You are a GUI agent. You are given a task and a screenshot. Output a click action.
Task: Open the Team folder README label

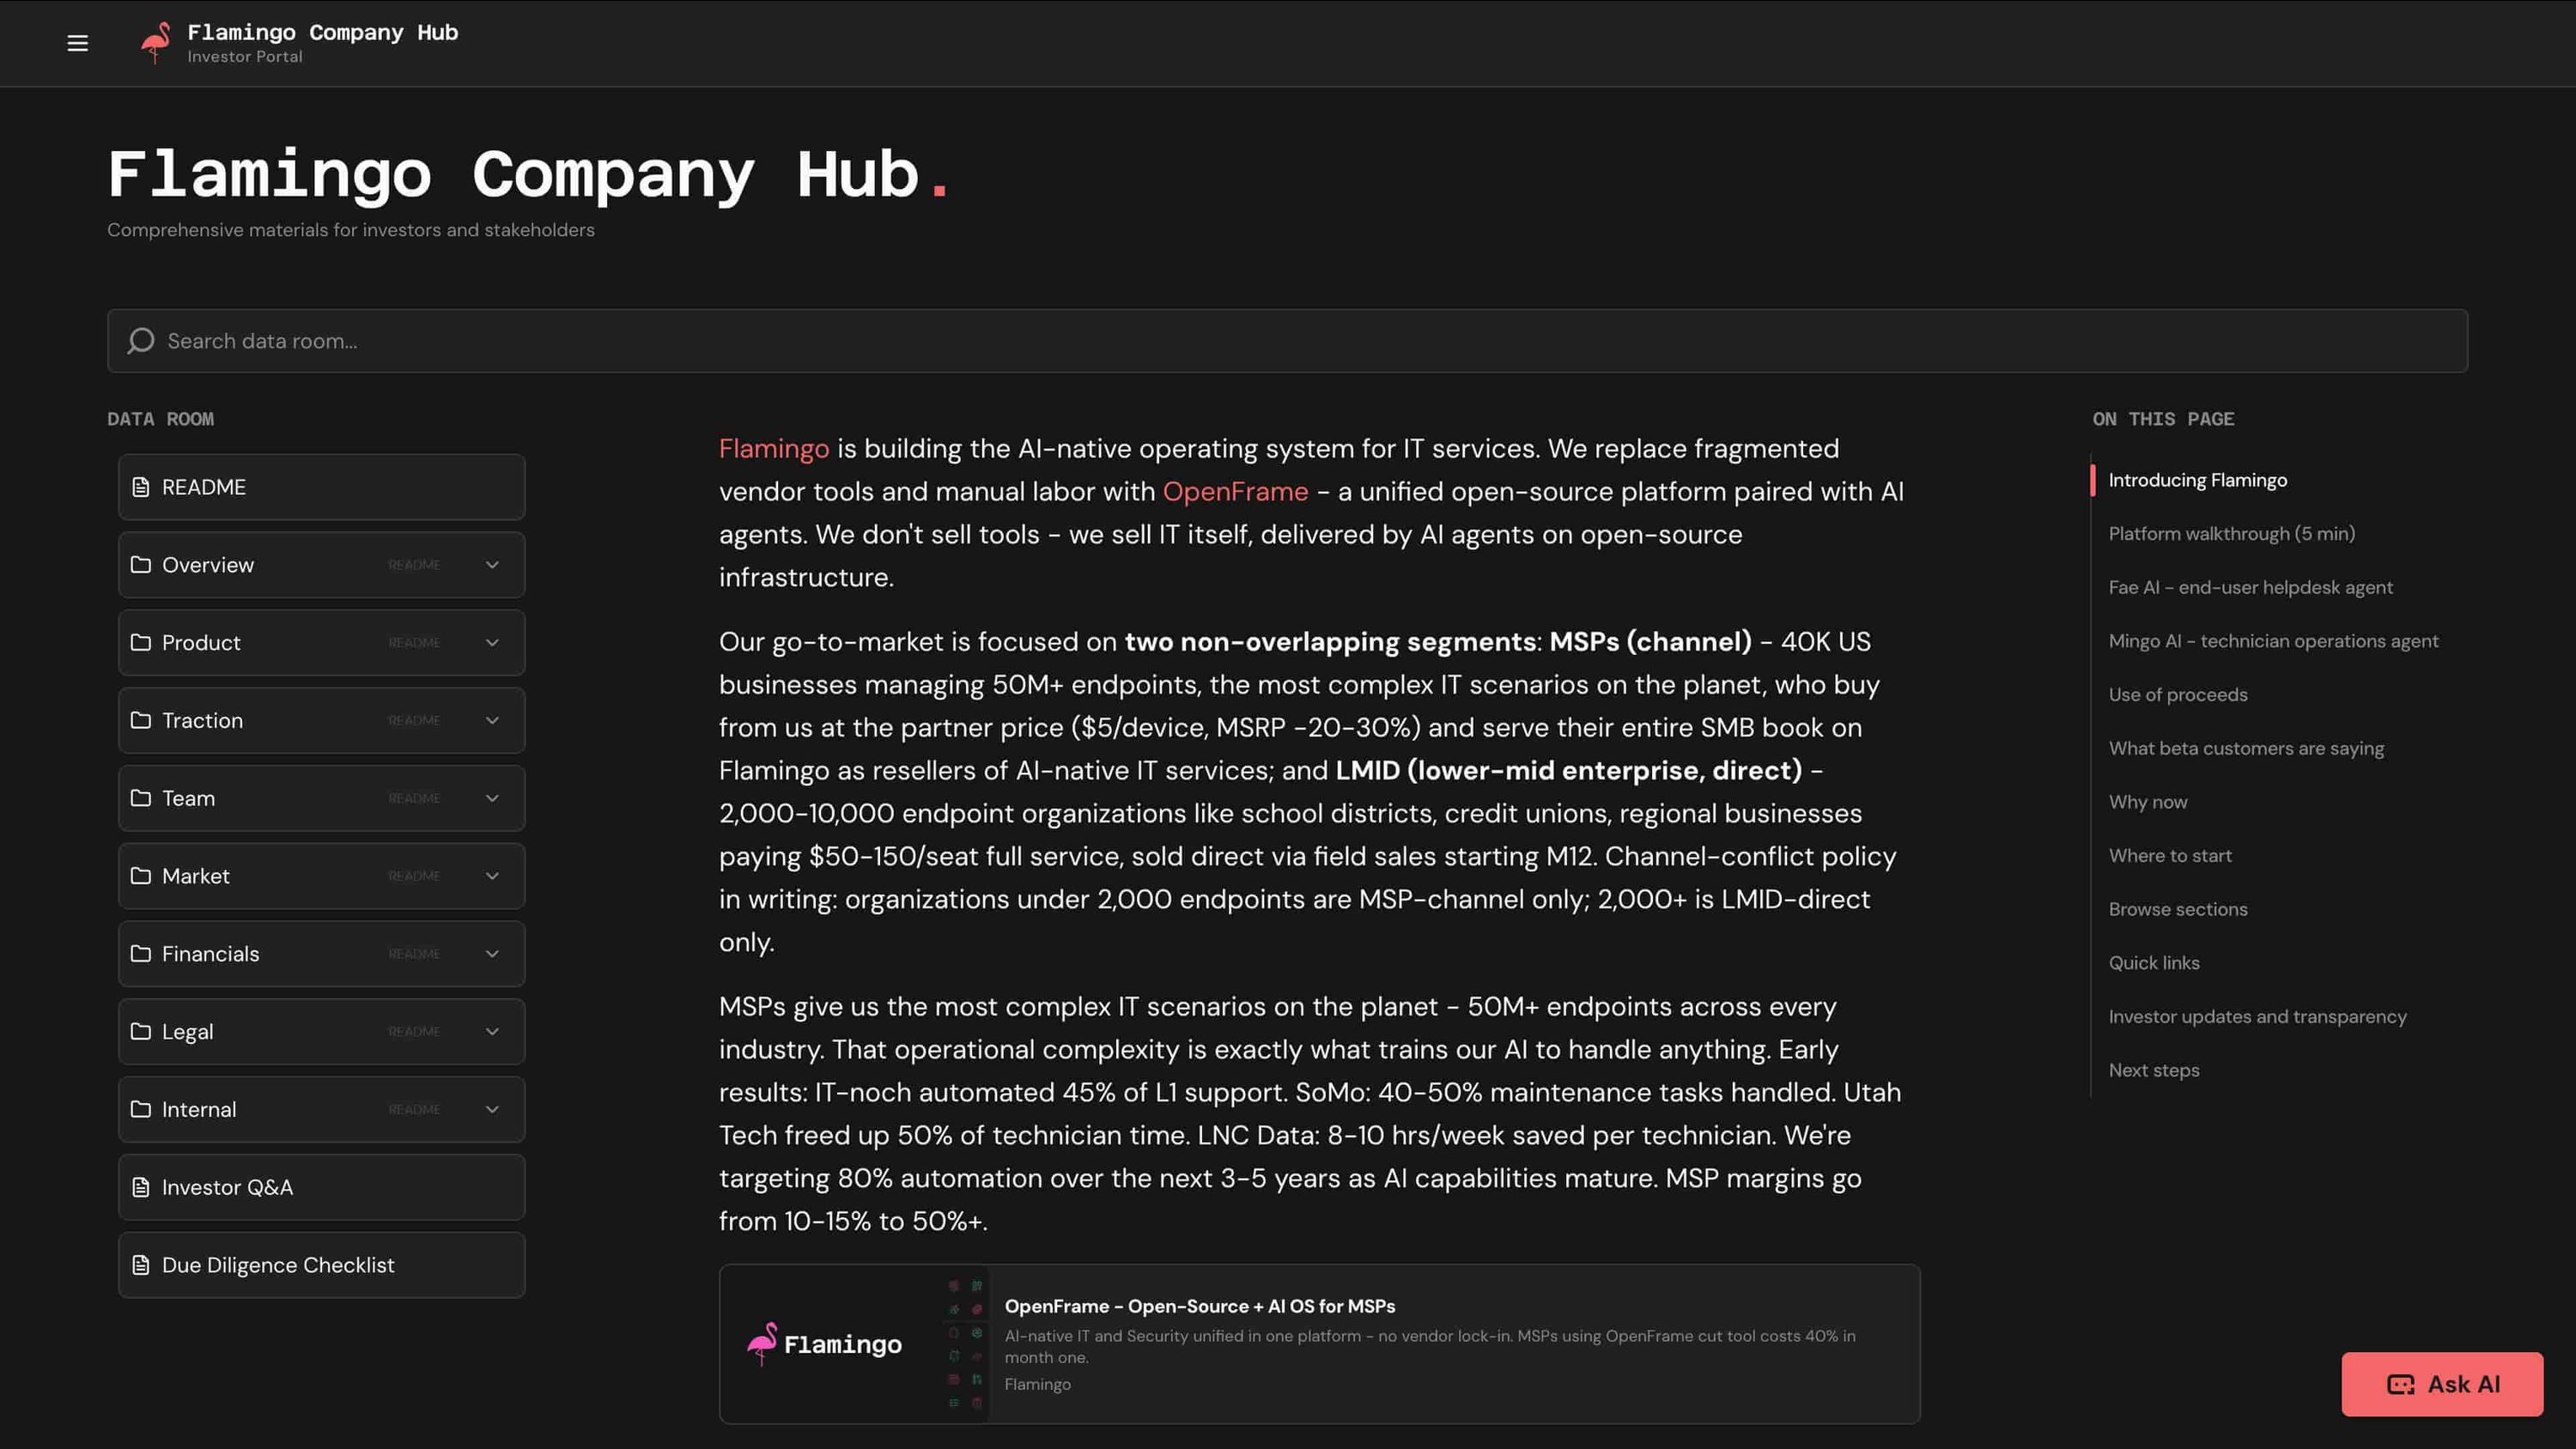pyautogui.click(x=414, y=798)
